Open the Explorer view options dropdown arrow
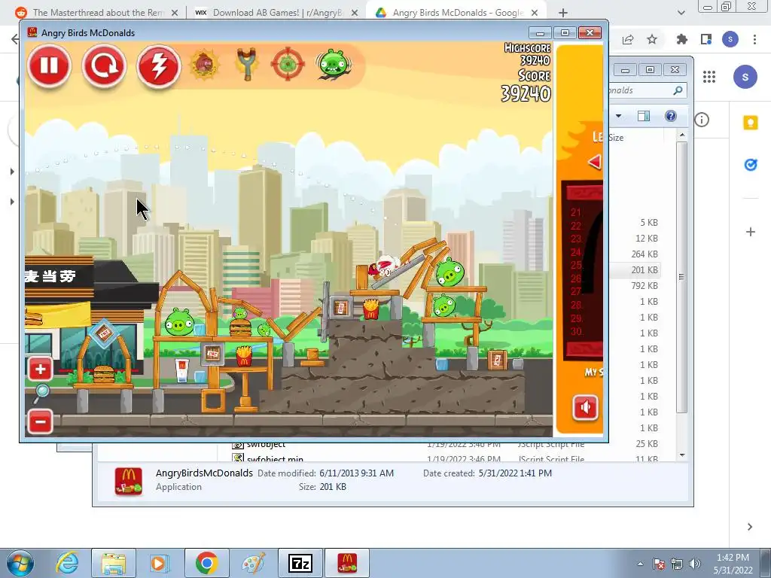The width and height of the screenshot is (771, 578). (x=619, y=116)
